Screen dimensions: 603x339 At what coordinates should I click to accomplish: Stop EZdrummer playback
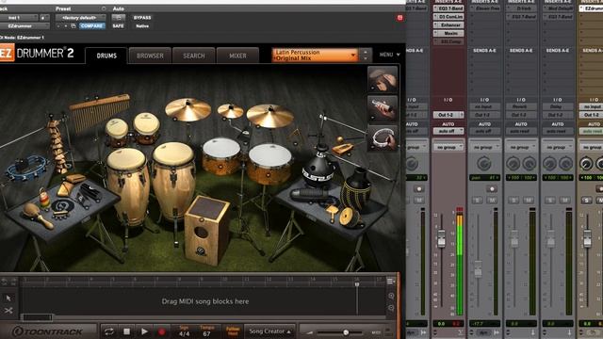[126, 331]
